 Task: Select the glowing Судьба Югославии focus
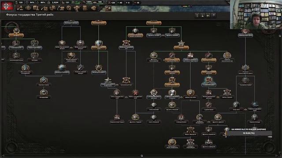tap(208, 82)
